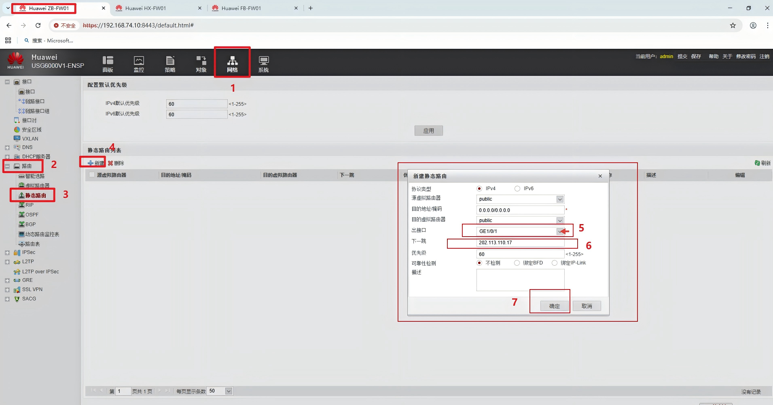The width and height of the screenshot is (773, 405).
Task: Open the 面板 dashboard icon
Action: tap(108, 63)
